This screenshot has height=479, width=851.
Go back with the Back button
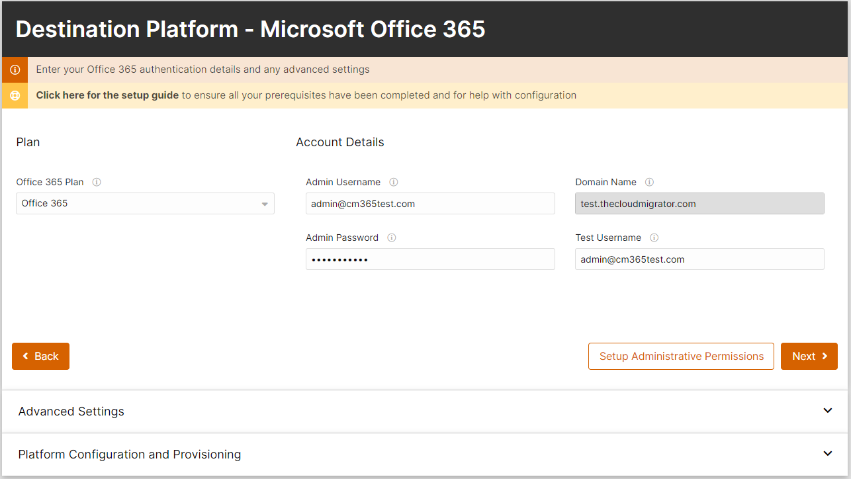[40, 356]
